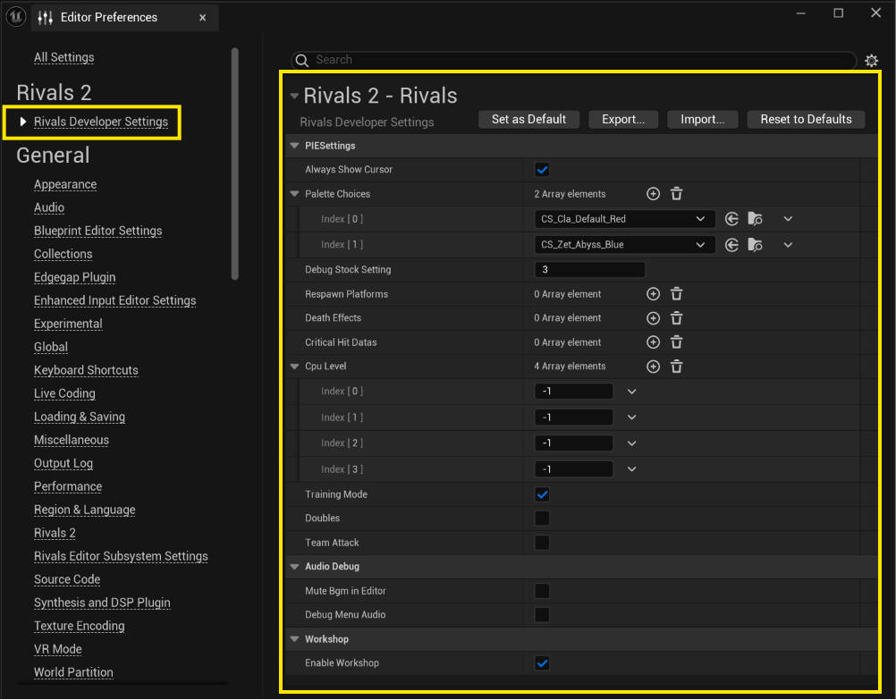Empty Death Effects array with trash icon
The width and height of the screenshot is (896, 700).
click(677, 318)
